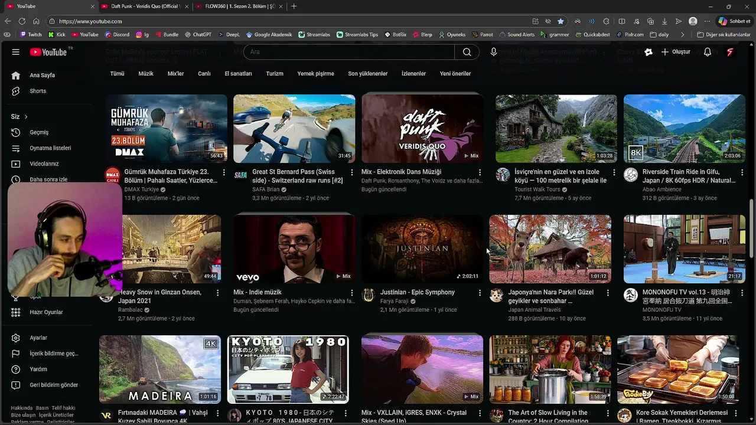
Task: Open Daft Punk Veridis Quo mix thumbnail
Action: pos(422,129)
